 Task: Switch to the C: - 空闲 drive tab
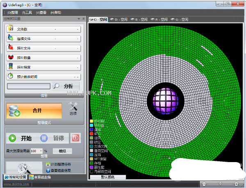click(x=98, y=19)
